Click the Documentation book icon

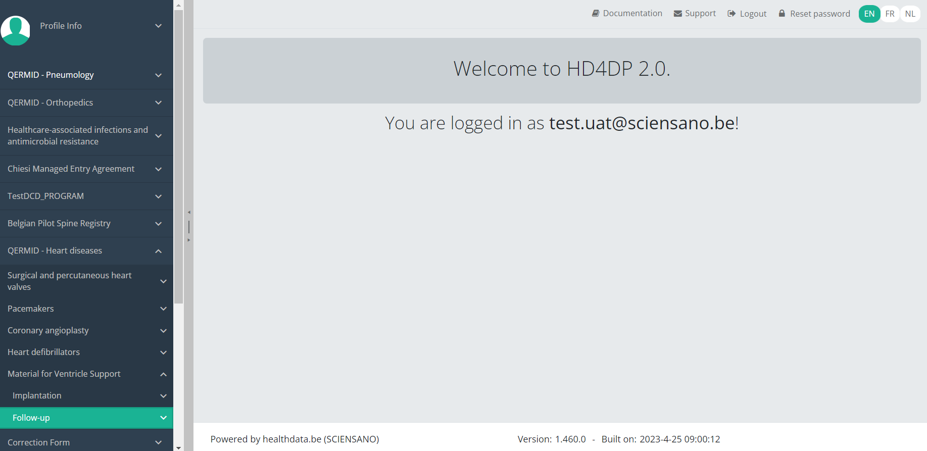pos(596,14)
